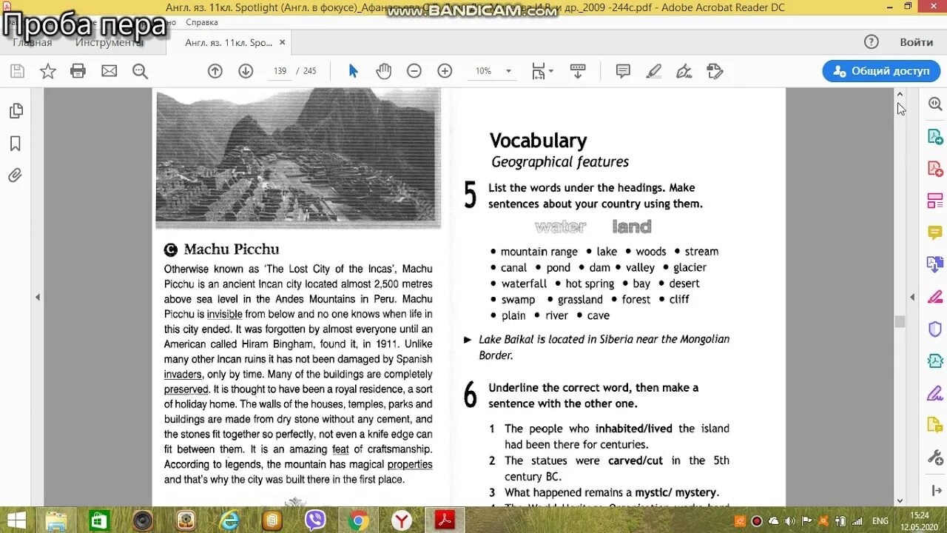
Task: Zoom out with minus button
Action: 414,71
